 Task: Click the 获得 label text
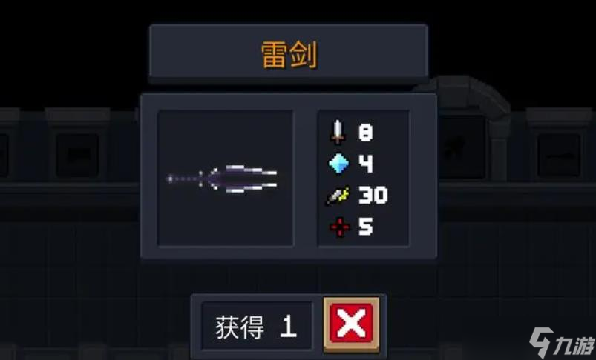240,327
